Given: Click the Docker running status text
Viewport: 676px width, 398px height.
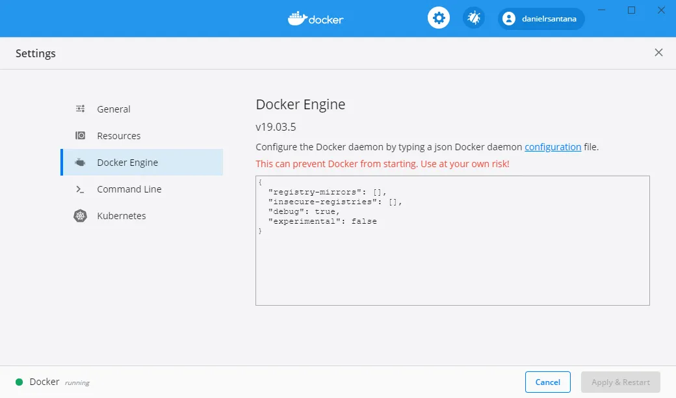Looking at the screenshot, I should (77, 382).
